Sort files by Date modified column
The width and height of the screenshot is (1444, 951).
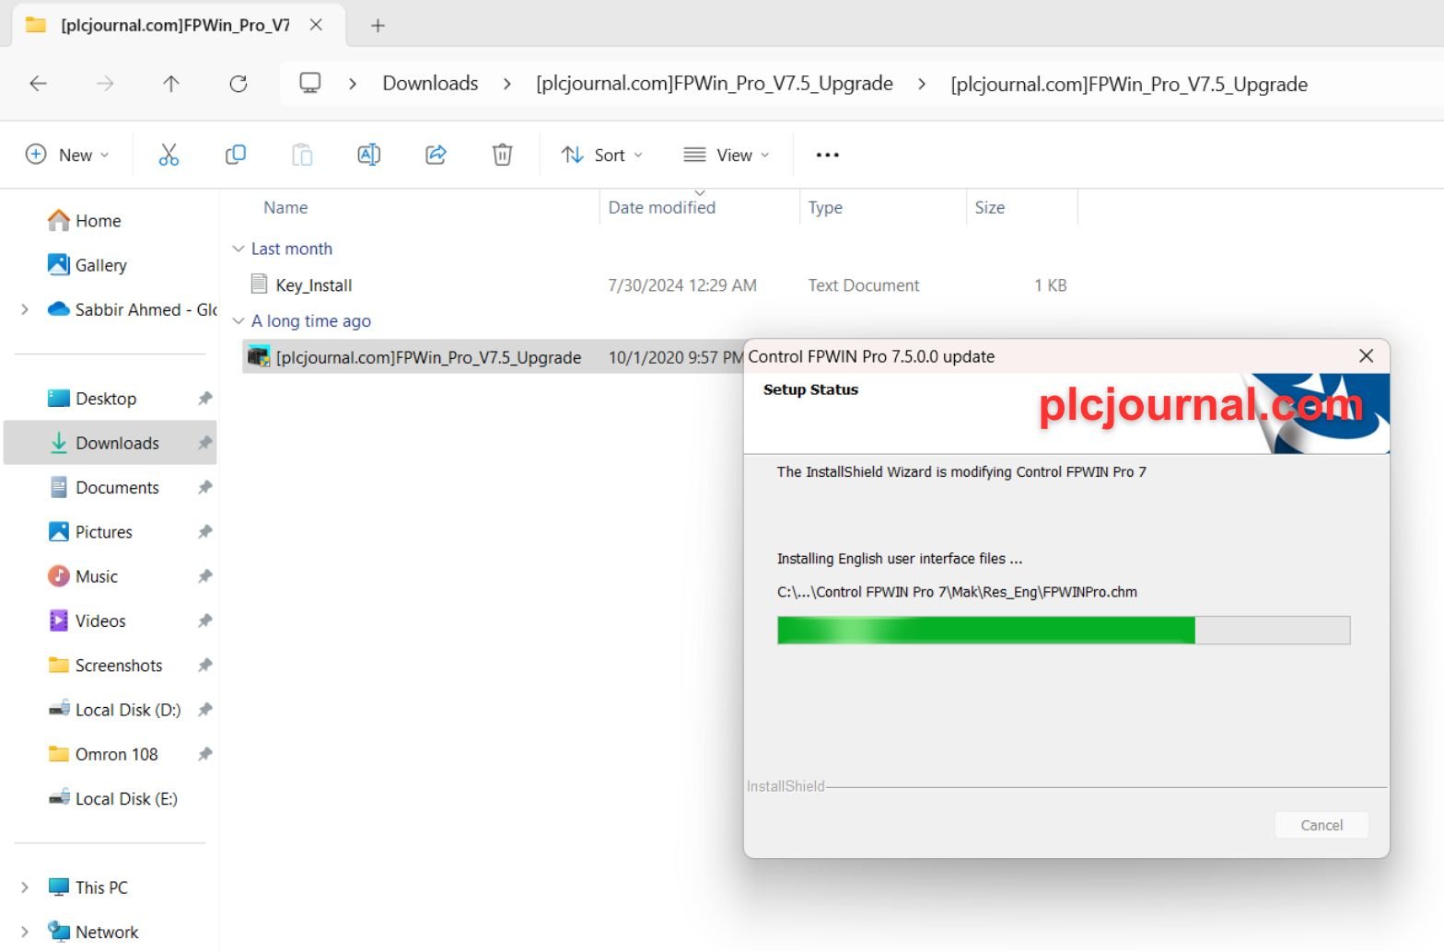(661, 208)
